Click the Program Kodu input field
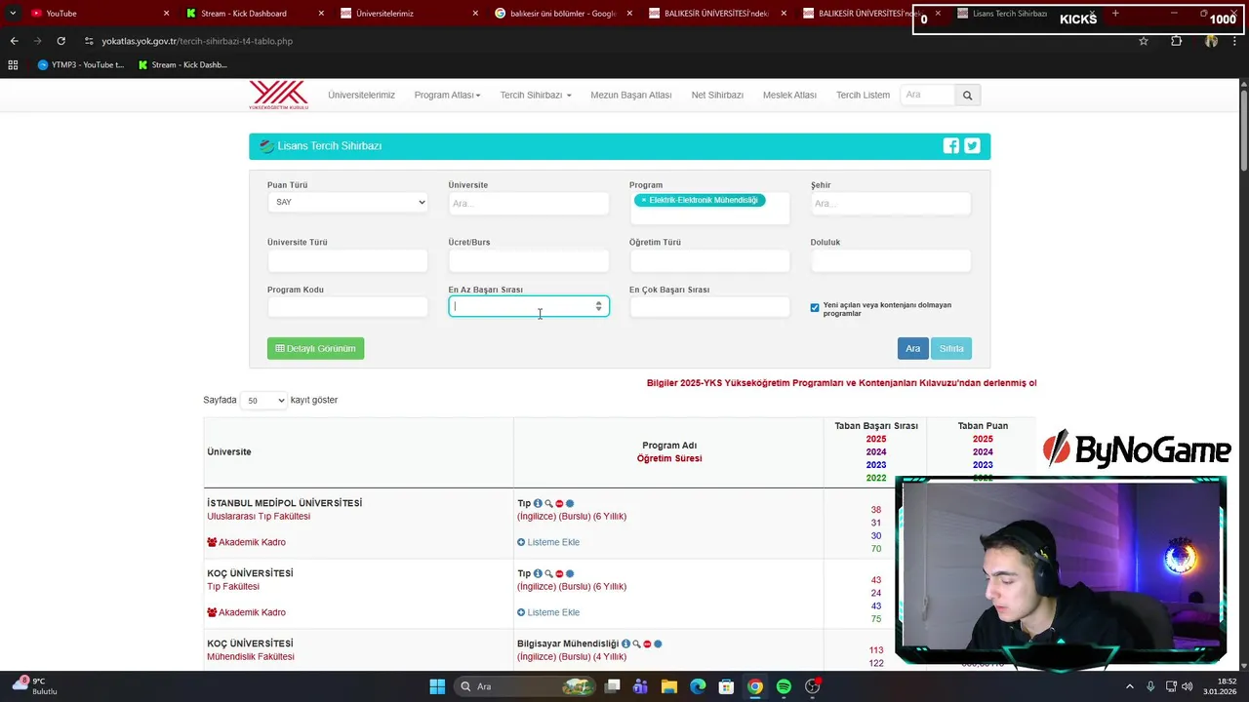 [347, 307]
